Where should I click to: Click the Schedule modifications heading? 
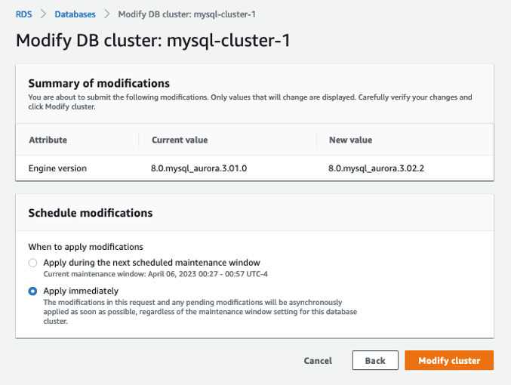coord(91,213)
